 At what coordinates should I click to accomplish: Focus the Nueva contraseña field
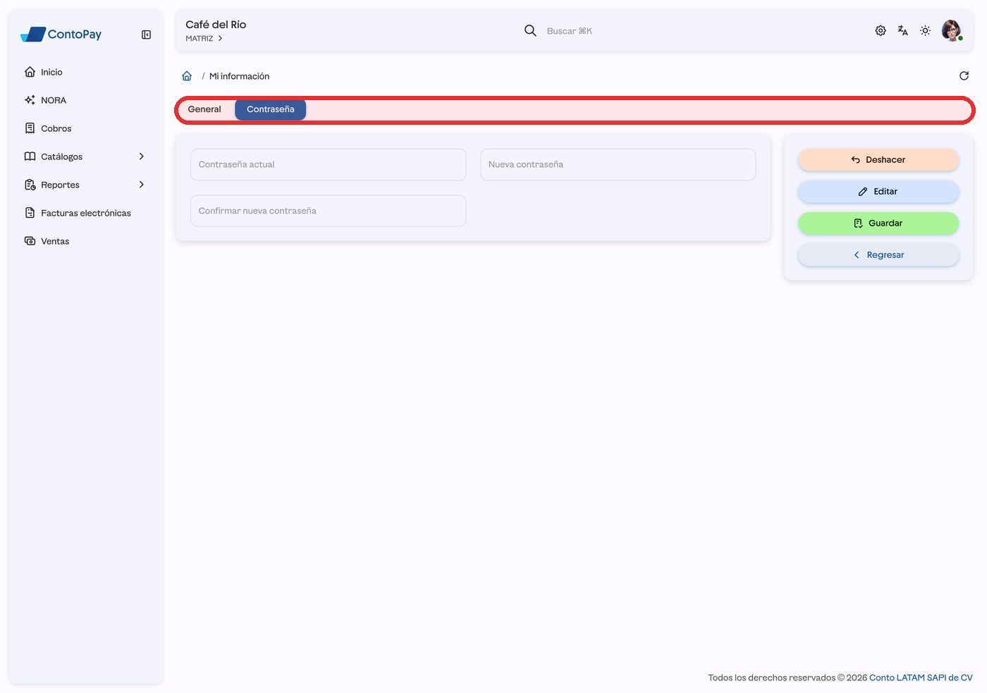[618, 164]
